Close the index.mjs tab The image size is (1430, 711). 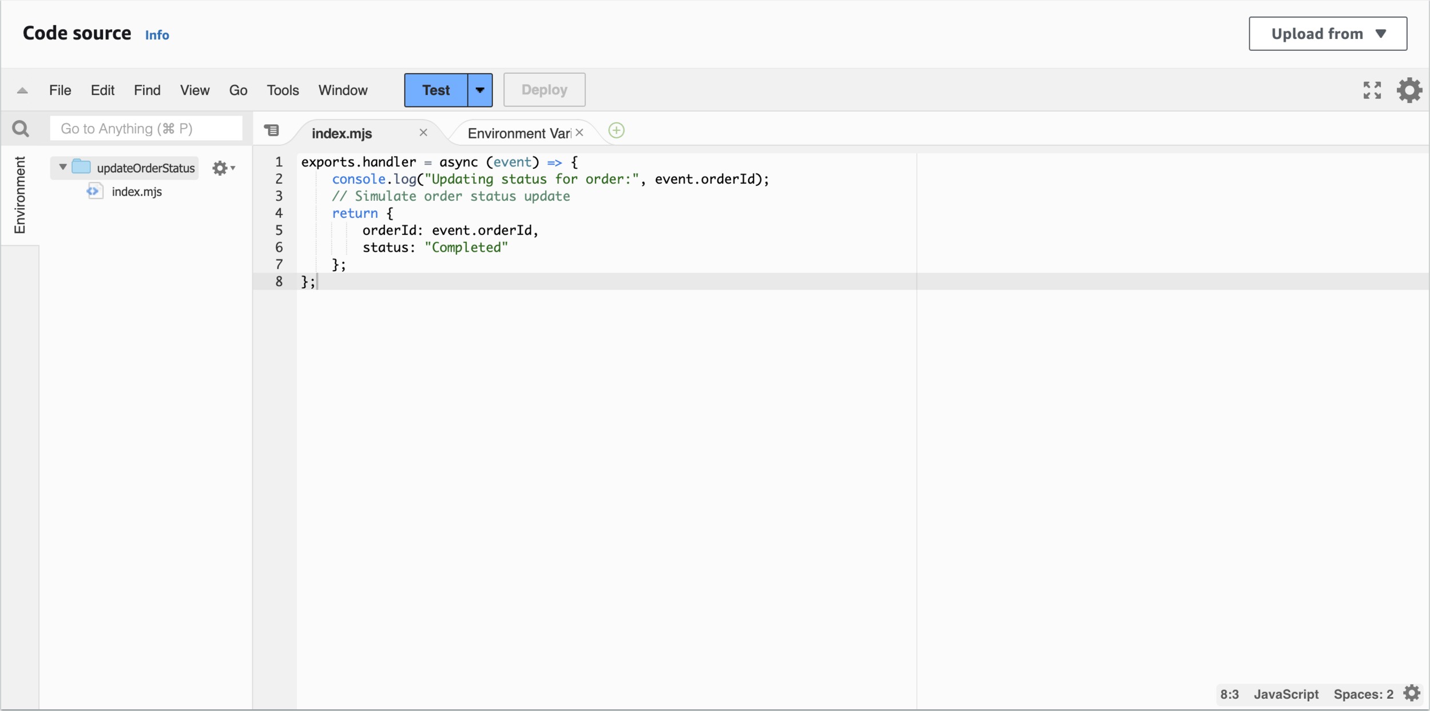click(x=423, y=133)
